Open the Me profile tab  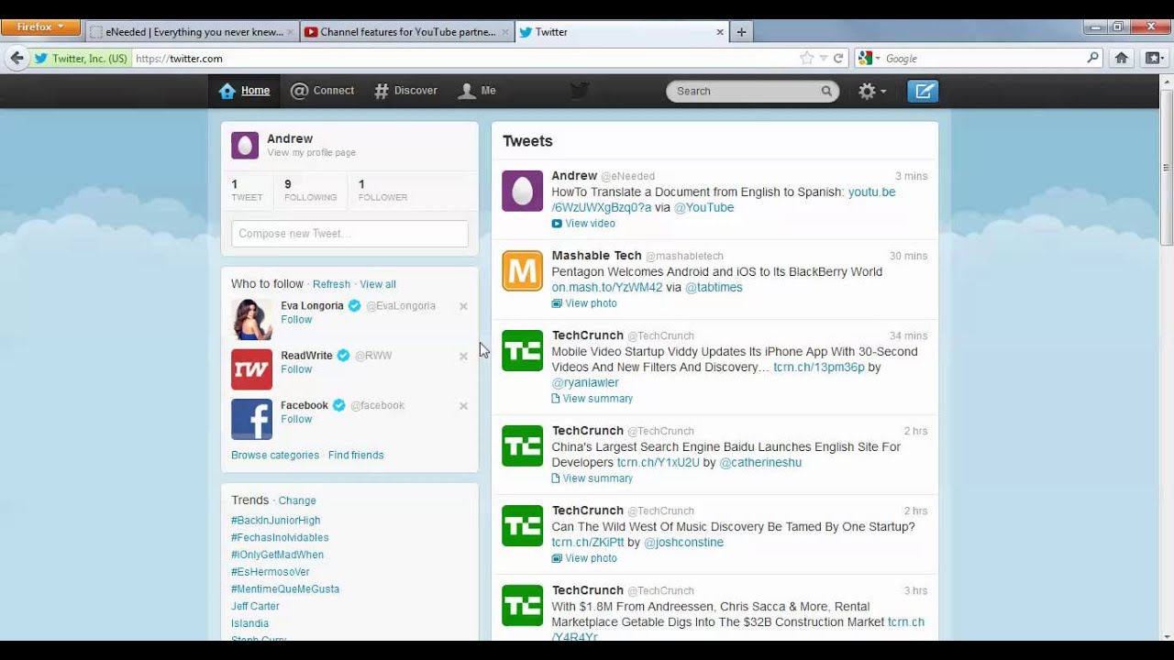[477, 91]
